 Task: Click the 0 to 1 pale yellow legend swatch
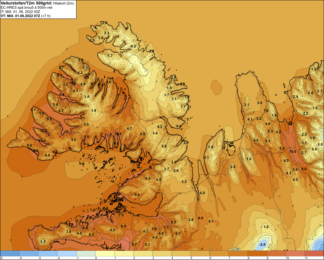(105, 254)
